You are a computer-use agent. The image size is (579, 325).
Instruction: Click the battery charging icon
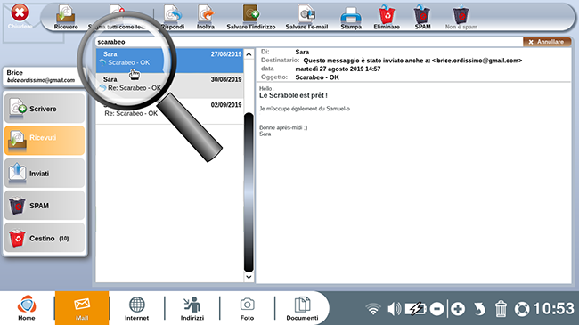415,309
